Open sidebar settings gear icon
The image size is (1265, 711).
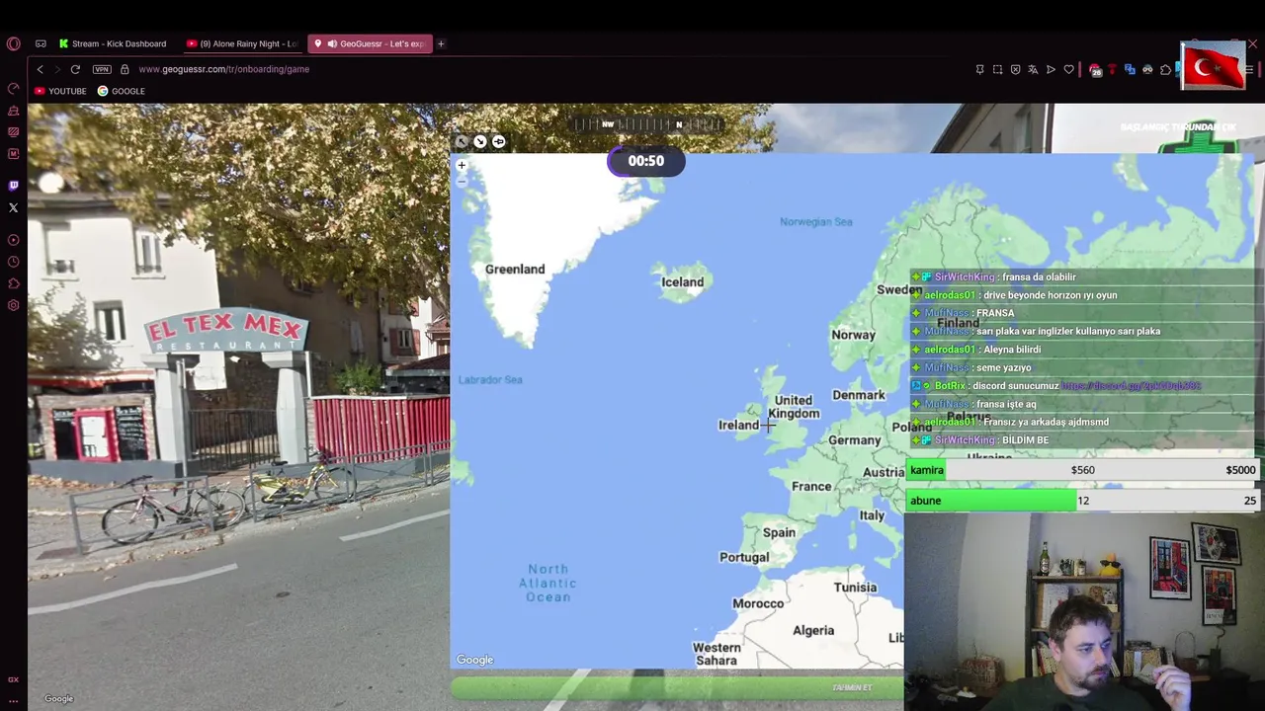coord(13,305)
